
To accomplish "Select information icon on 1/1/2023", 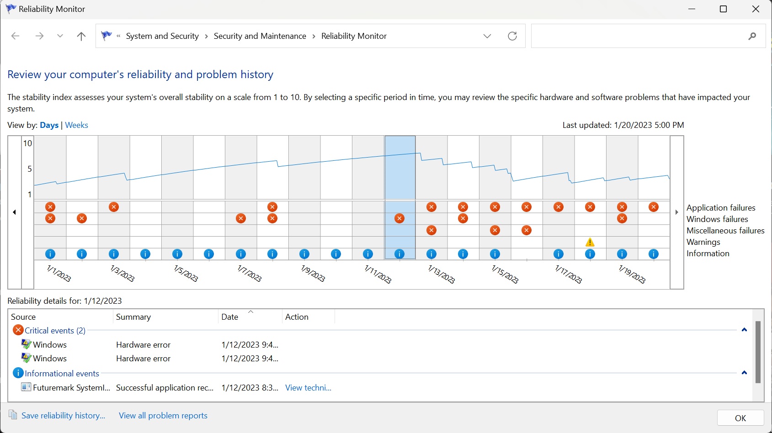I will (50, 254).
